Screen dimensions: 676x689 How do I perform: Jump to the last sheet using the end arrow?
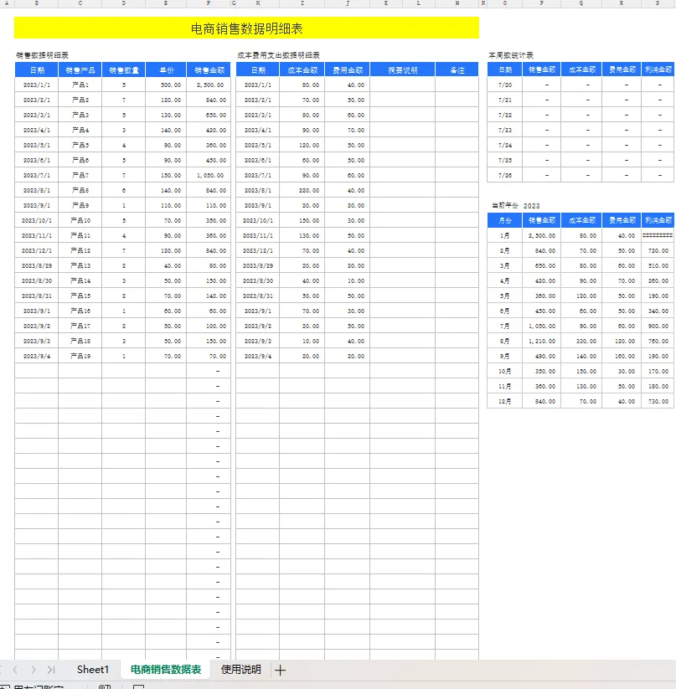(51, 670)
